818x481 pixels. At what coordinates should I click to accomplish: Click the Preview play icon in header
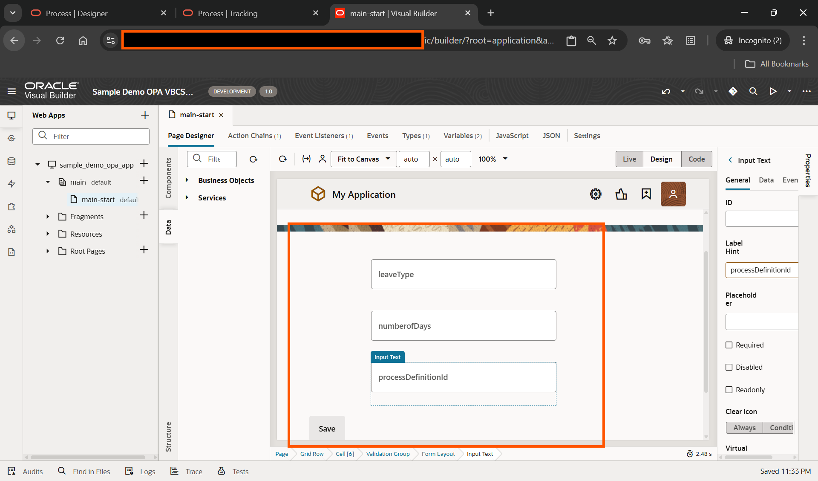[x=773, y=91]
